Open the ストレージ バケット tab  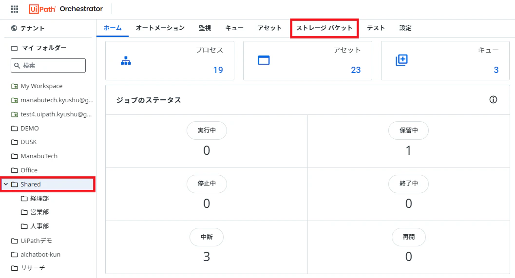click(324, 28)
